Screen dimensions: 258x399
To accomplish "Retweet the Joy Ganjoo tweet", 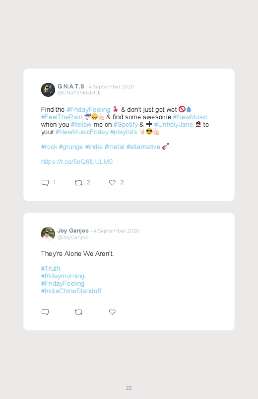I will click(x=78, y=312).
